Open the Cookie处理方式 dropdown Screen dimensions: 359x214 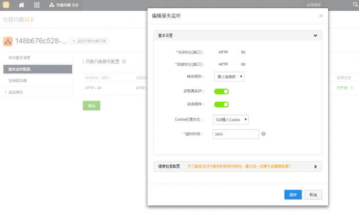(231, 120)
